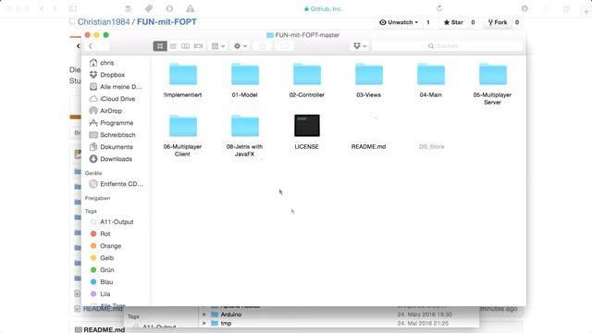The height and width of the screenshot is (333, 592).
Task: Open the Unwatch dropdown on GitHub
Action: point(399,22)
